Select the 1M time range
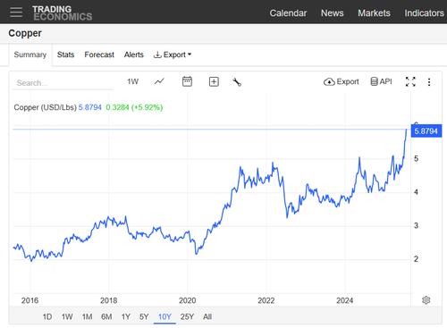 point(87,316)
